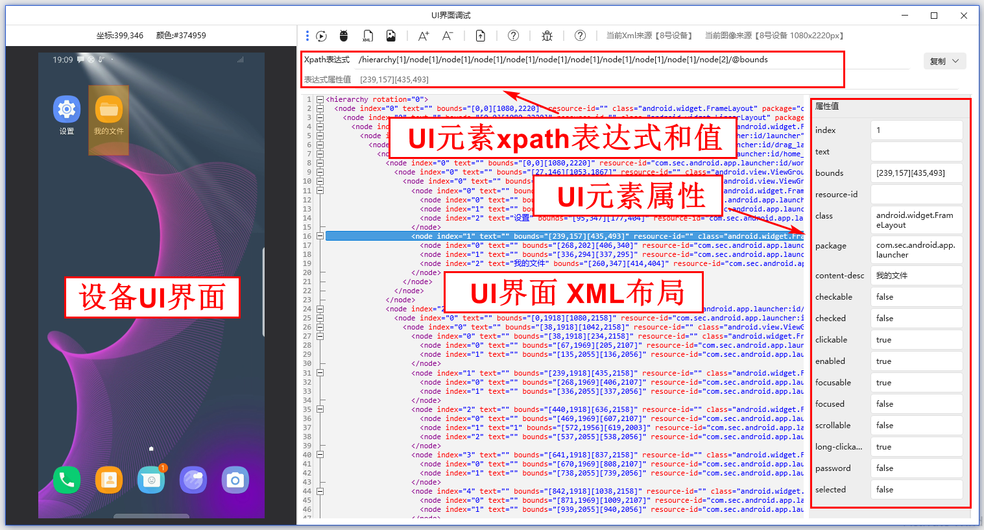Screen dimensions: 984x530
Task: Select the highlighted XML row on line 16
Action: point(564,236)
